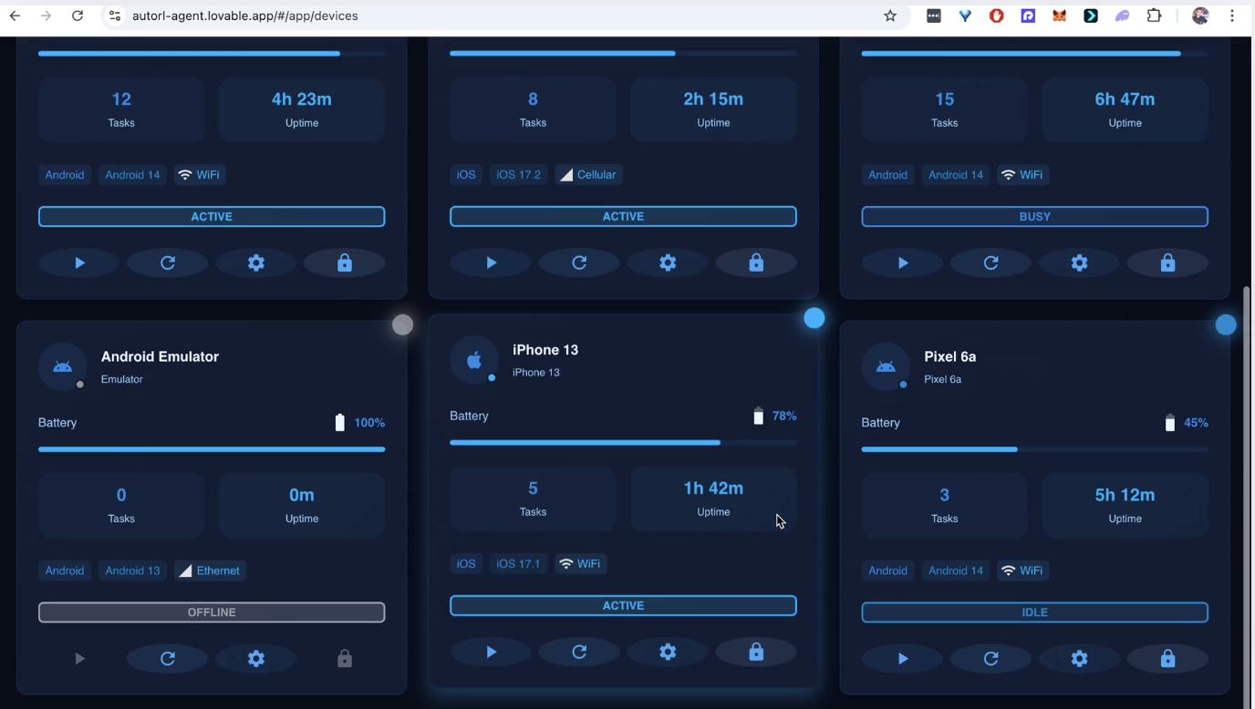Click the 5h 12m Uptime tile
This screenshot has width=1255, height=709.
[1125, 505]
